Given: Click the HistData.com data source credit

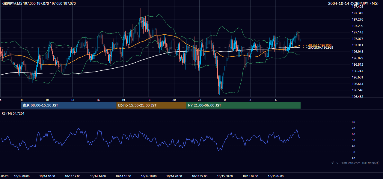Looking at the screenshot, I should (355, 163).
